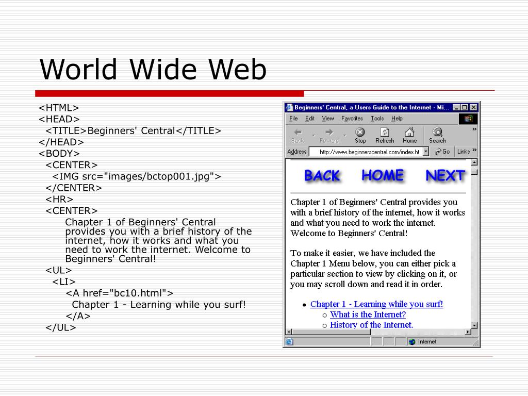
Task: Click the Forward arrow toolbar icon
Action: point(329,132)
